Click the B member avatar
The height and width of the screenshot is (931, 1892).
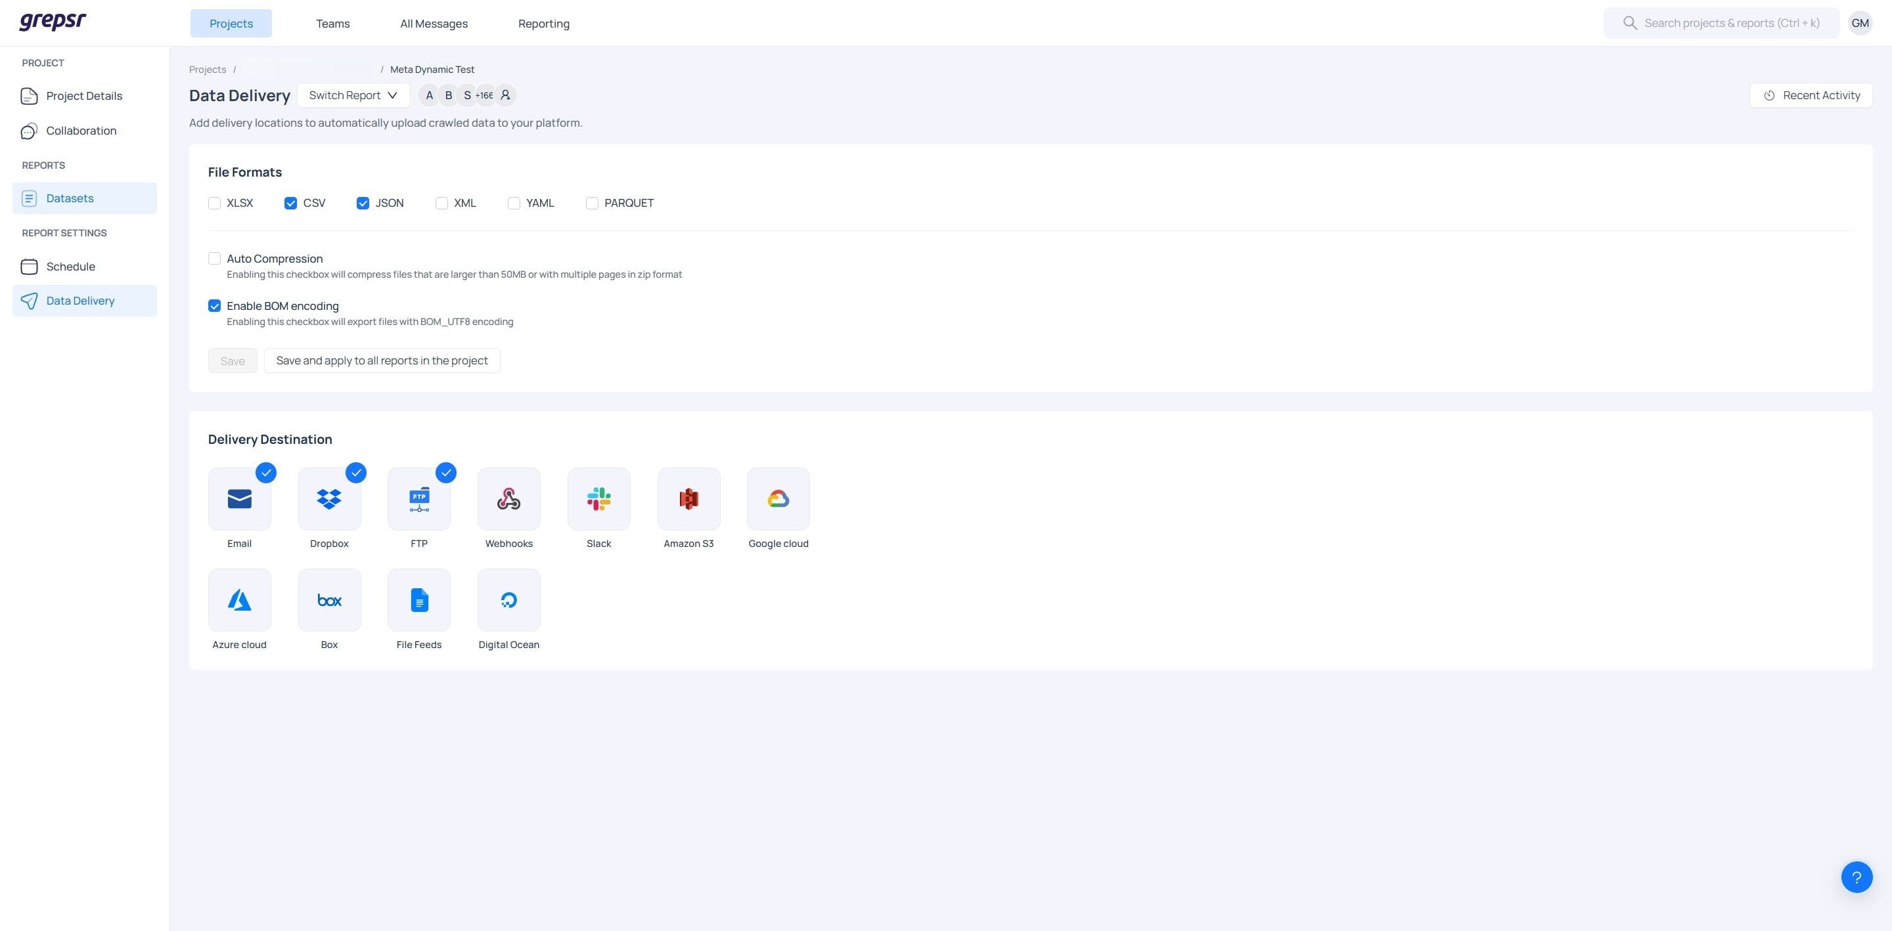[x=448, y=95]
